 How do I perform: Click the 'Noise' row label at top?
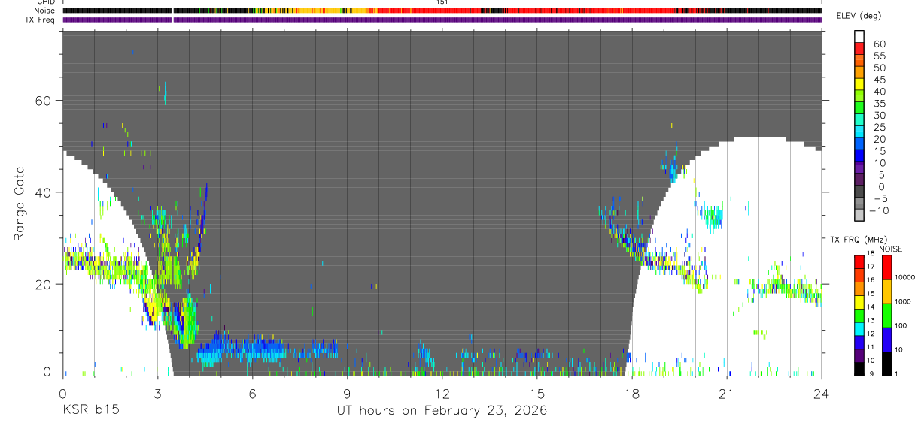click(x=44, y=11)
